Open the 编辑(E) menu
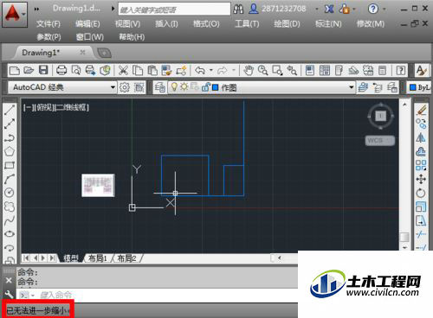Screen dimensions: 433x318 point(87,23)
